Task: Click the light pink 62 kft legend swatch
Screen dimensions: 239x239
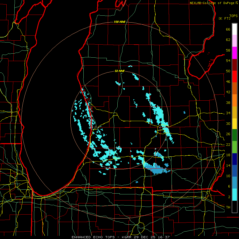Action: 234,41
